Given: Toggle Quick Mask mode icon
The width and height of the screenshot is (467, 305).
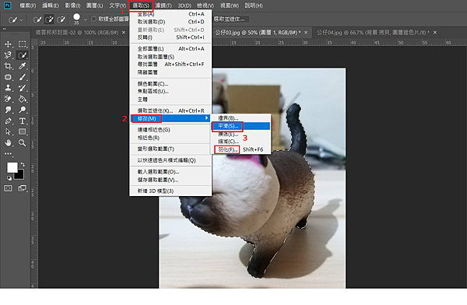Looking at the screenshot, I should pyautogui.click(x=8, y=188).
